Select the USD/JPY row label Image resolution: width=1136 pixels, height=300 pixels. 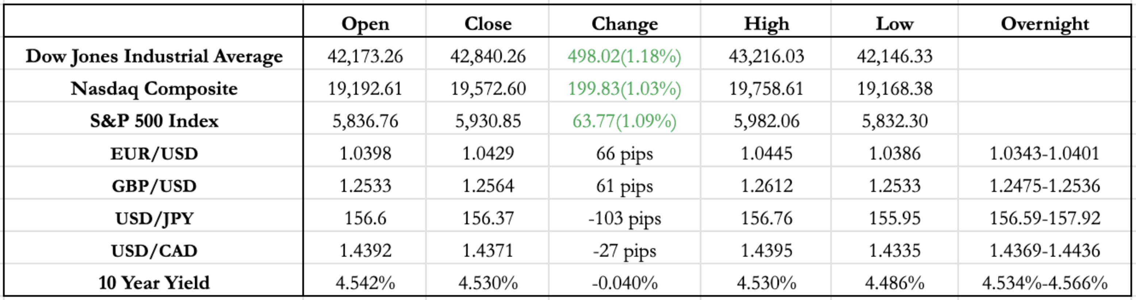point(154,218)
